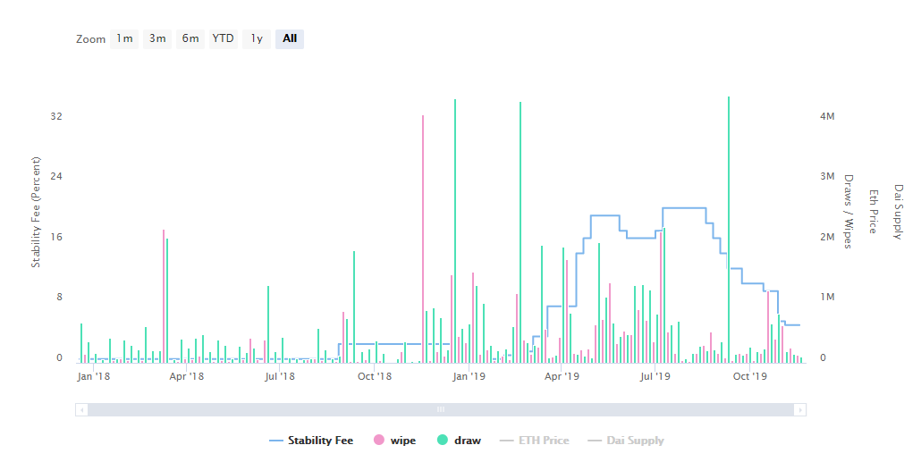Click the tall pink wipe bar in Nov 2018
The height and width of the screenshot is (462, 921).
point(423,232)
